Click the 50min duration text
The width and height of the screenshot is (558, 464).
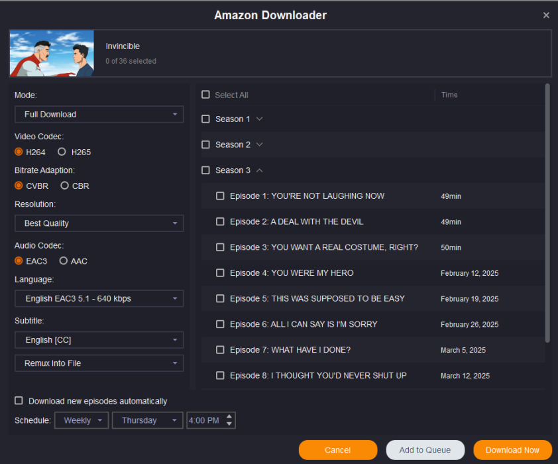(x=451, y=247)
